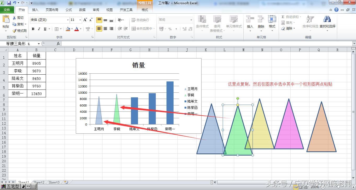The image size is (356, 190).
Task: Toggle italic formatting
Action: (x=39, y=29)
